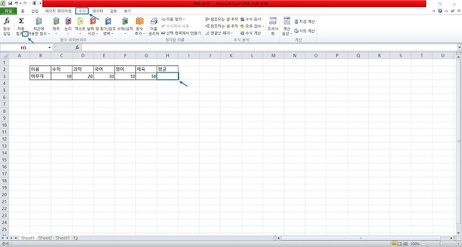The width and height of the screenshot is (462, 247).
Task: Switch to Sheet3 tab
Action: point(62,238)
